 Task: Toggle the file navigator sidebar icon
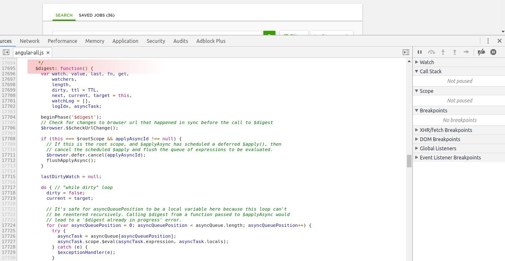[x=6, y=52]
